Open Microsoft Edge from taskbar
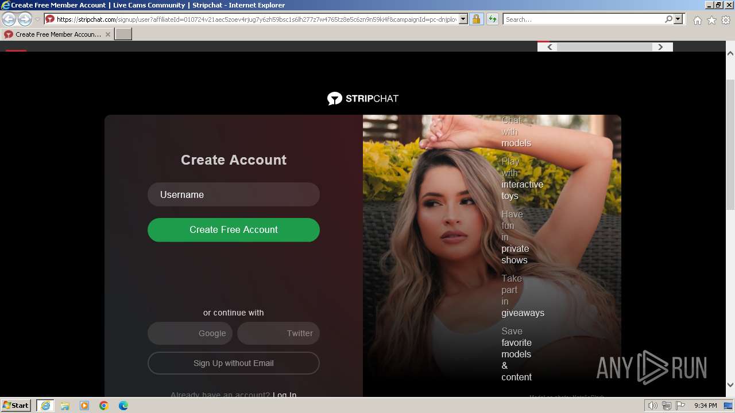This screenshot has width=735, height=413. click(123, 406)
